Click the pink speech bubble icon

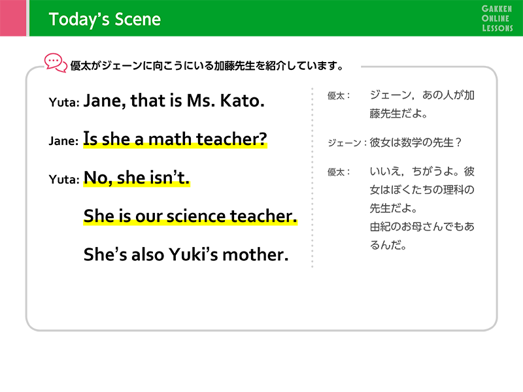(56, 63)
